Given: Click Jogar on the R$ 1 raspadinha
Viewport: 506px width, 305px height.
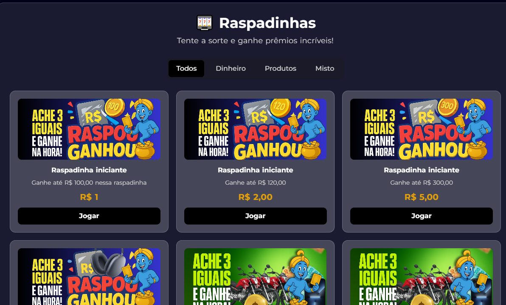Looking at the screenshot, I should [x=89, y=216].
